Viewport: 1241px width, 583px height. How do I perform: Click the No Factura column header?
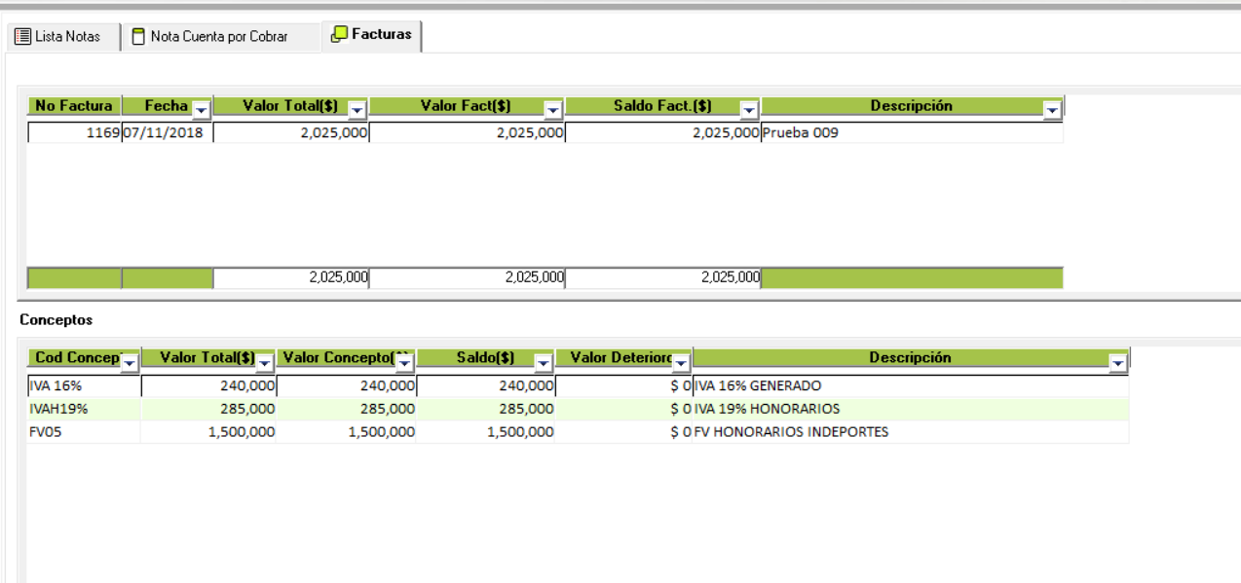[74, 106]
